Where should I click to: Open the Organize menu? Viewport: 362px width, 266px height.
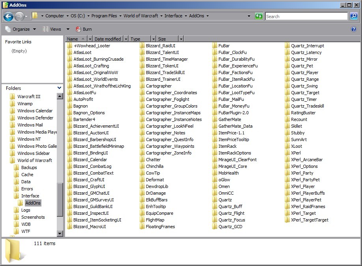point(21,29)
